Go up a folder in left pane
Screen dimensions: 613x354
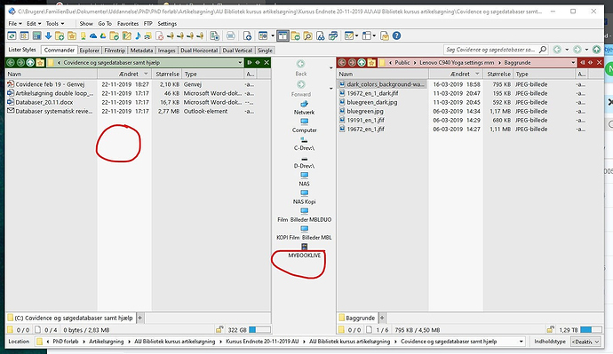[x=30, y=62]
